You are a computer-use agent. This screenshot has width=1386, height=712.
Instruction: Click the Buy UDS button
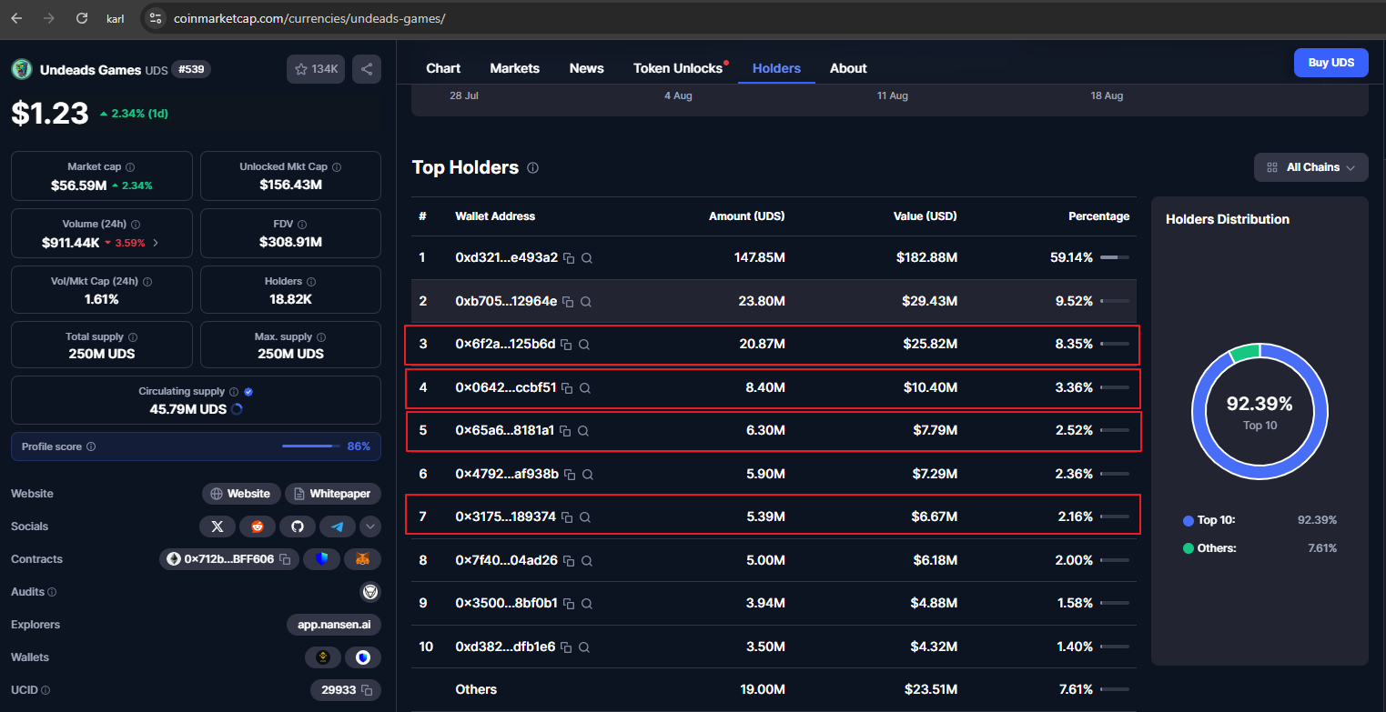click(1330, 62)
